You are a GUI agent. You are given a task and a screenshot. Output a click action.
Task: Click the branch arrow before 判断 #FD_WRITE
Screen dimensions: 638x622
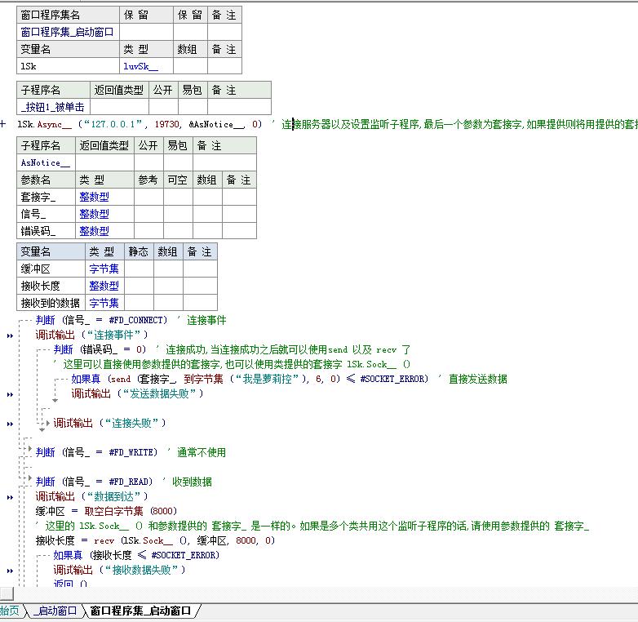(31, 451)
